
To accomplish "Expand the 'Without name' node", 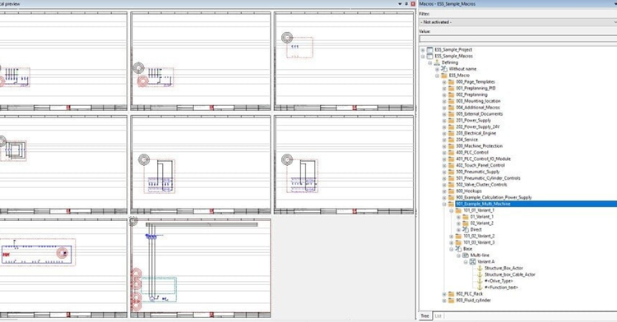I will [x=437, y=69].
